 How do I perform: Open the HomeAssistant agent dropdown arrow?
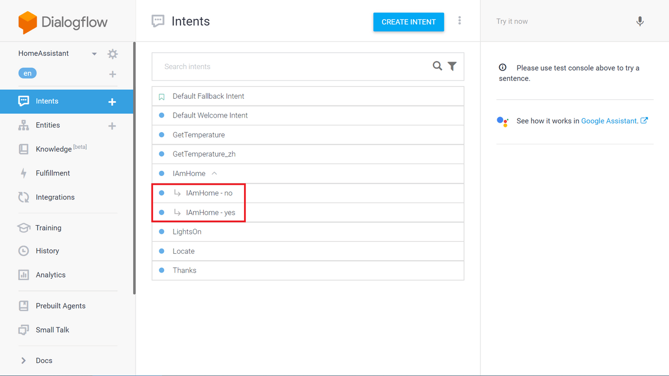pyautogui.click(x=95, y=54)
